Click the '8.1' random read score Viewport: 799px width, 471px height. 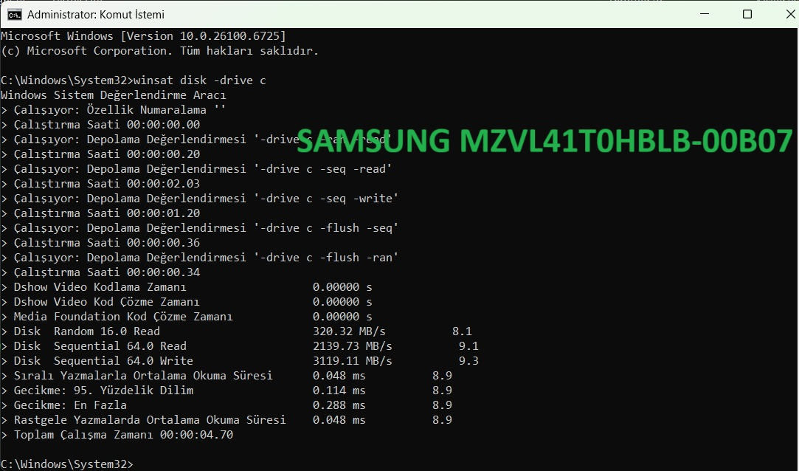[462, 331]
